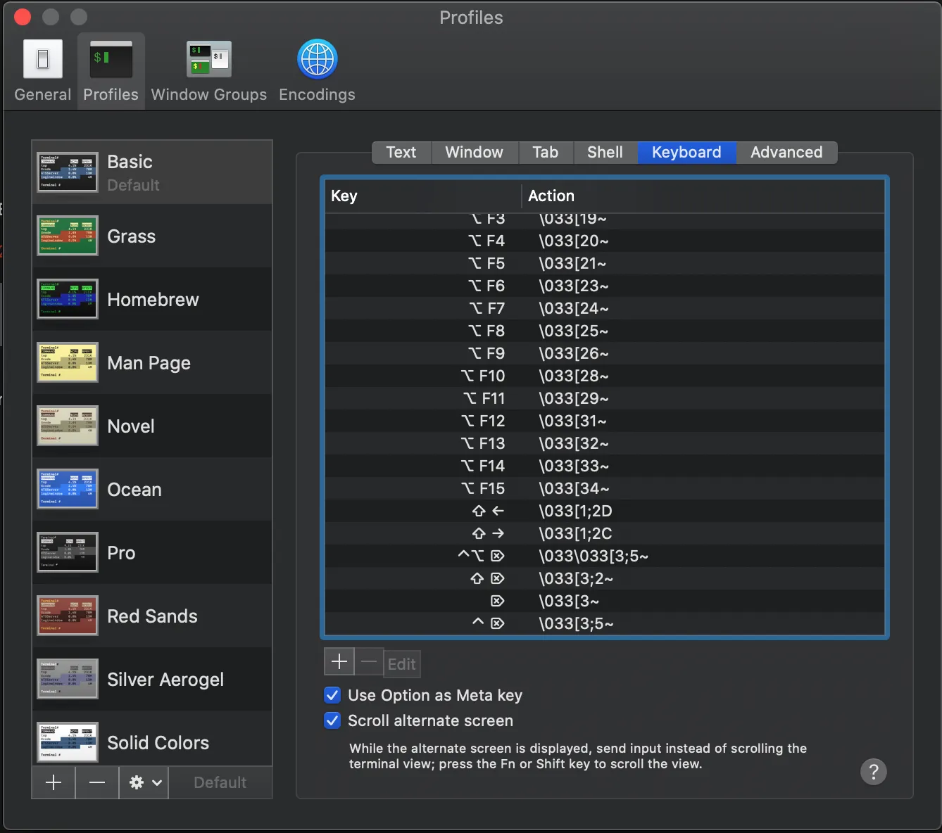Select the Option F9 key row

605,353
